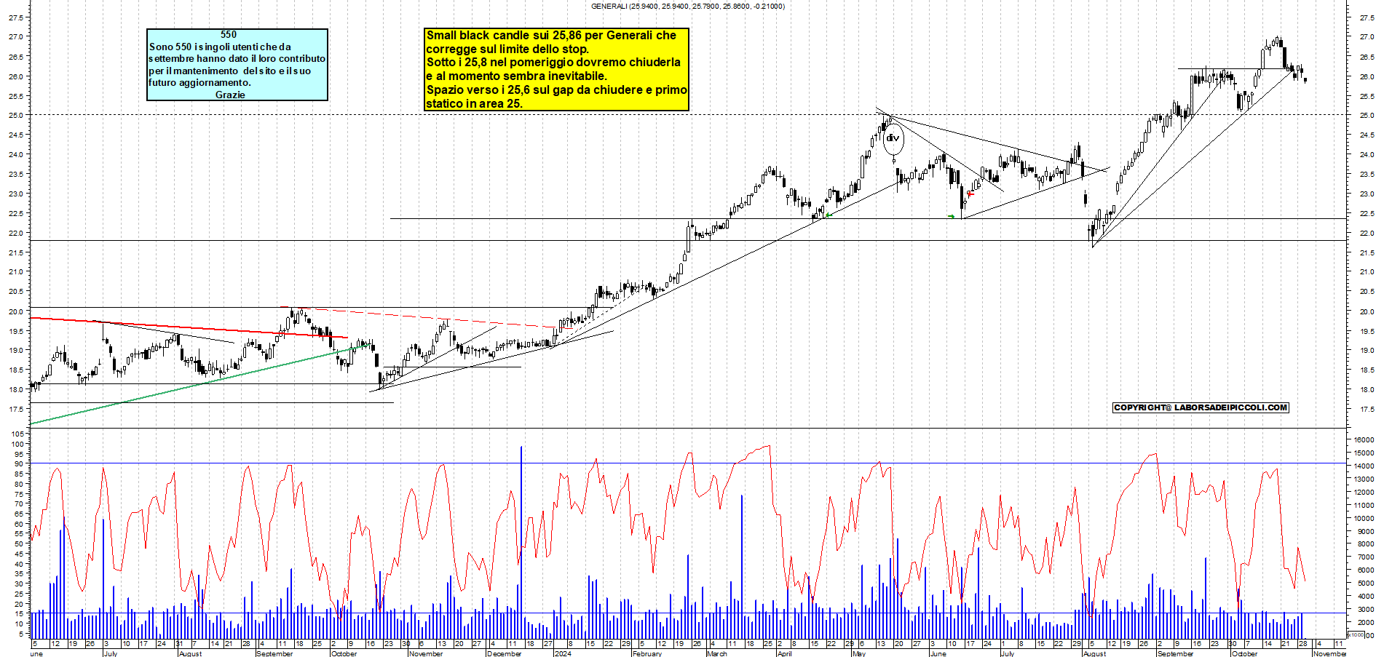Click the April month label
The height and width of the screenshot is (657, 1376).
(x=784, y=653)
